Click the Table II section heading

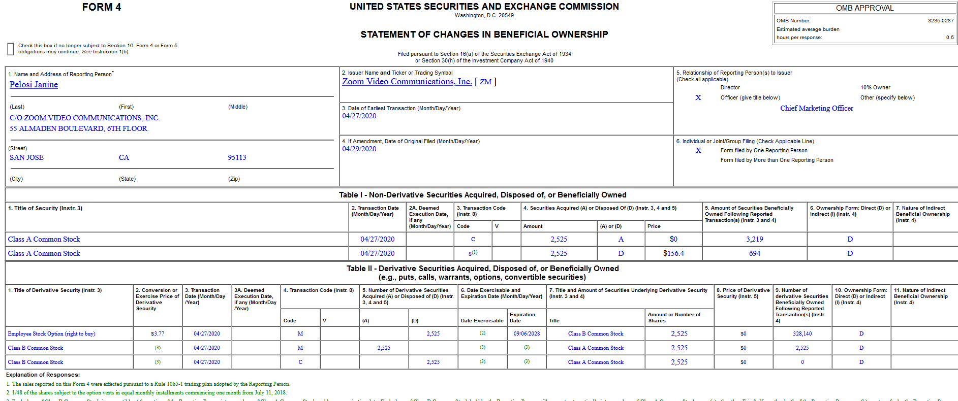click(482, 273)
